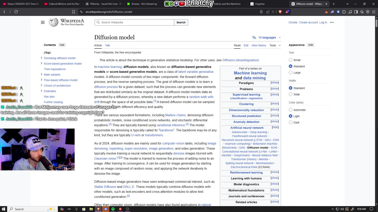The image size is (378, 212).
Task: Click the MetaMask fox extension icon
Action: [326, 12]
